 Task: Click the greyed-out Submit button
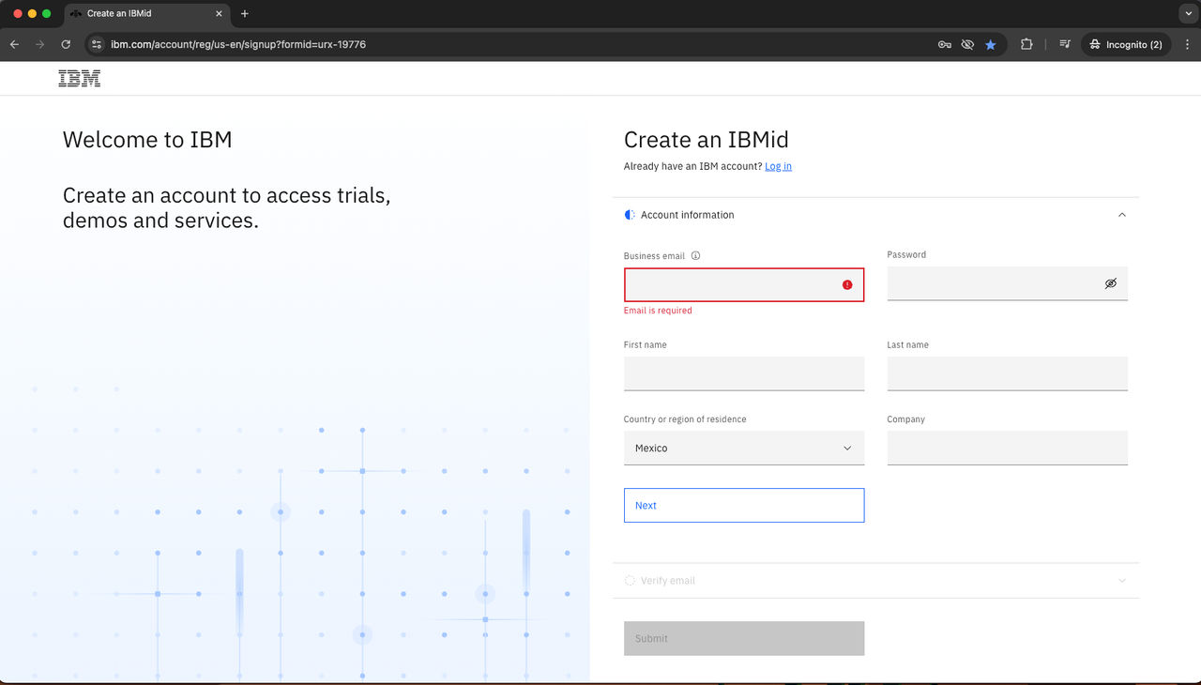pyautogui.click(x=744, y=638)
